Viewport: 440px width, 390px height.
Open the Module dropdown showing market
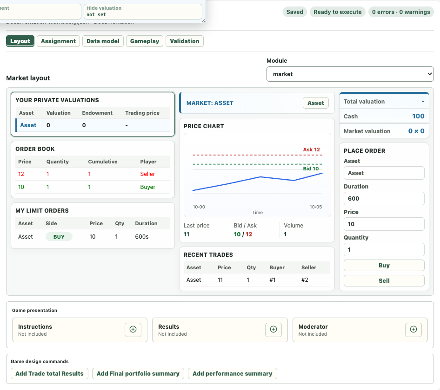(350, 74)
